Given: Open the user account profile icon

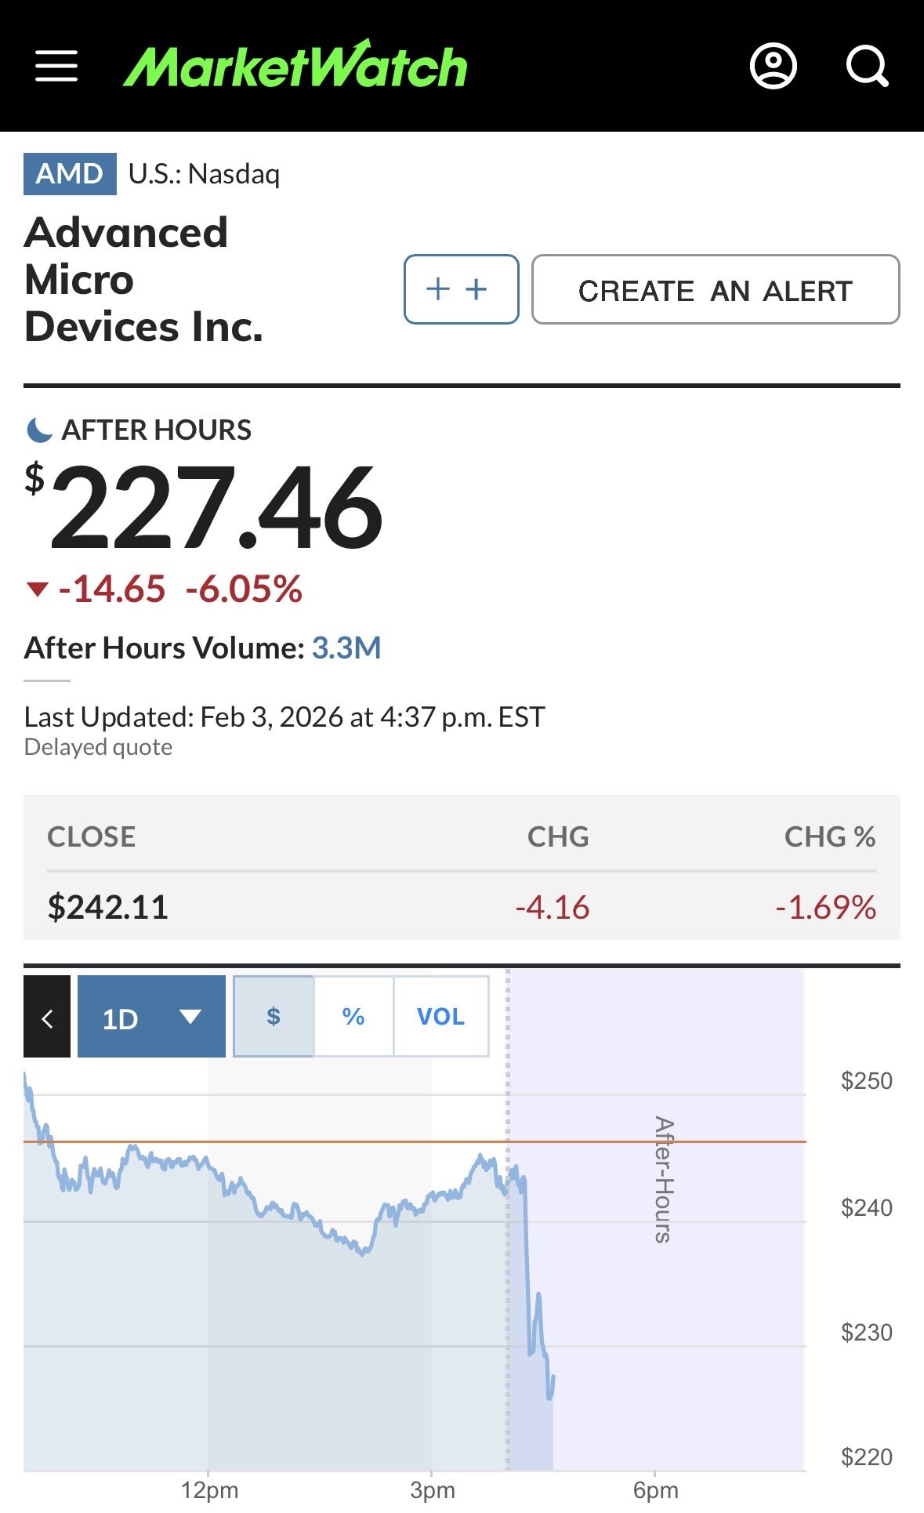Looking at the screenshot, I should coord(773,66).
